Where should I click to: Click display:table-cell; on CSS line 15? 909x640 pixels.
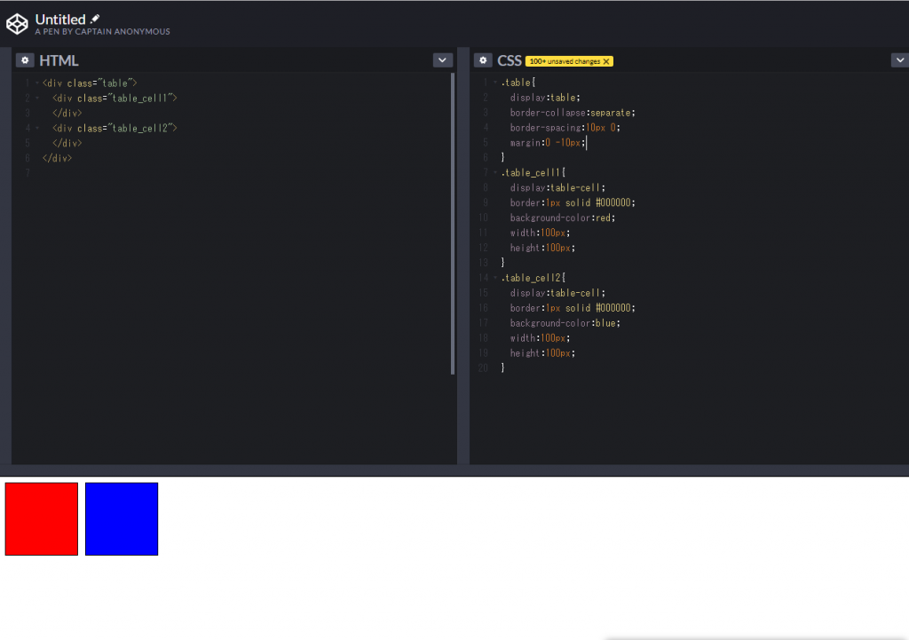(x=557, y=293)
